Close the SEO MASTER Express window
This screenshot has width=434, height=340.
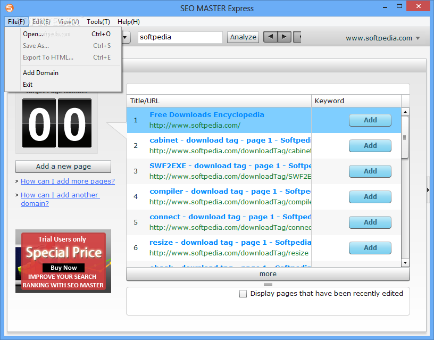[418, 6]
